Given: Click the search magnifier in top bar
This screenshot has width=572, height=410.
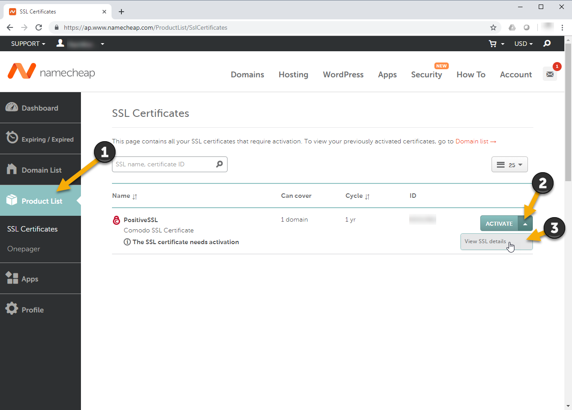Looking at the screenshot, I should 547,44.
